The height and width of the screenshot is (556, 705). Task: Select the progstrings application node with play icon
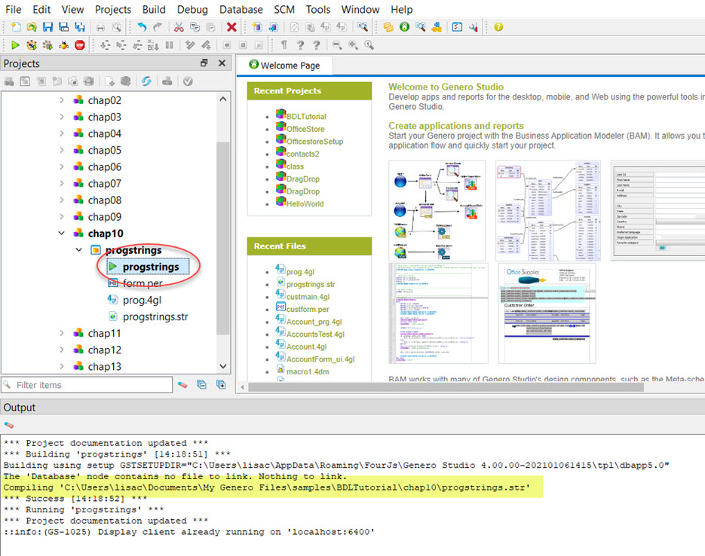(x=148, y=267)
